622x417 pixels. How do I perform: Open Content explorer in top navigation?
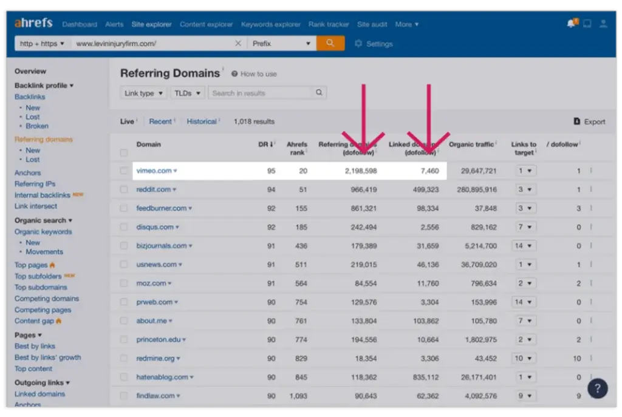[x=207, y=24]
